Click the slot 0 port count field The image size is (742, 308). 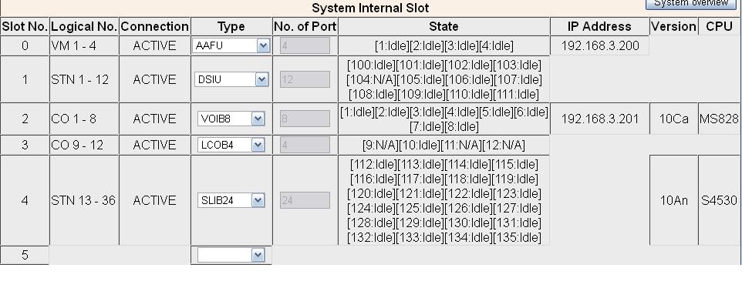tap(295, 45)
